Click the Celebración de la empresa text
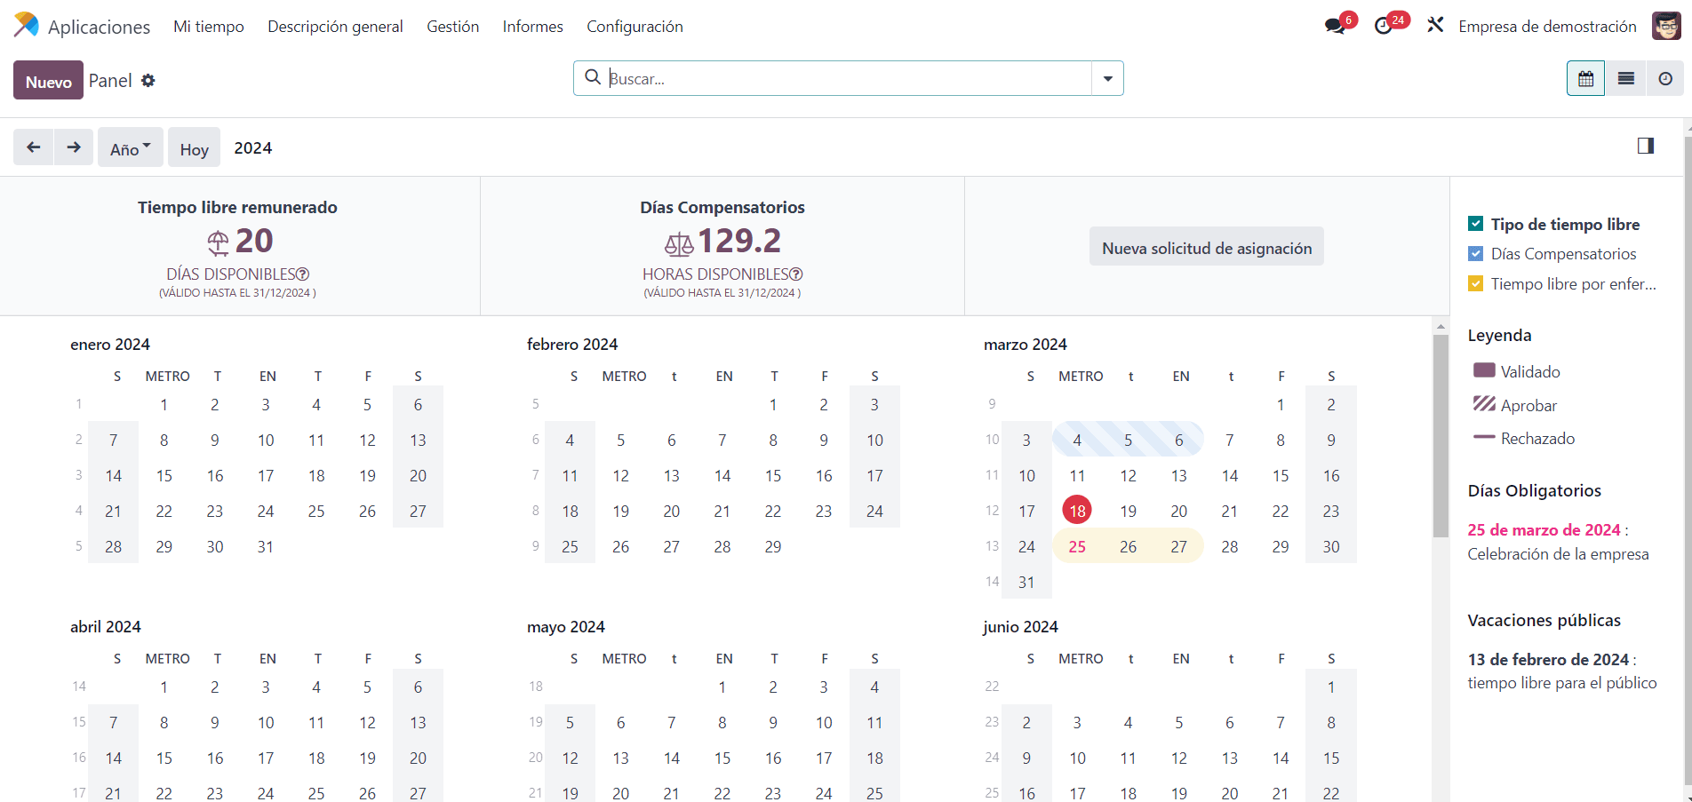This screenshot has width=1692, height=802. (x=1558, y=554)
